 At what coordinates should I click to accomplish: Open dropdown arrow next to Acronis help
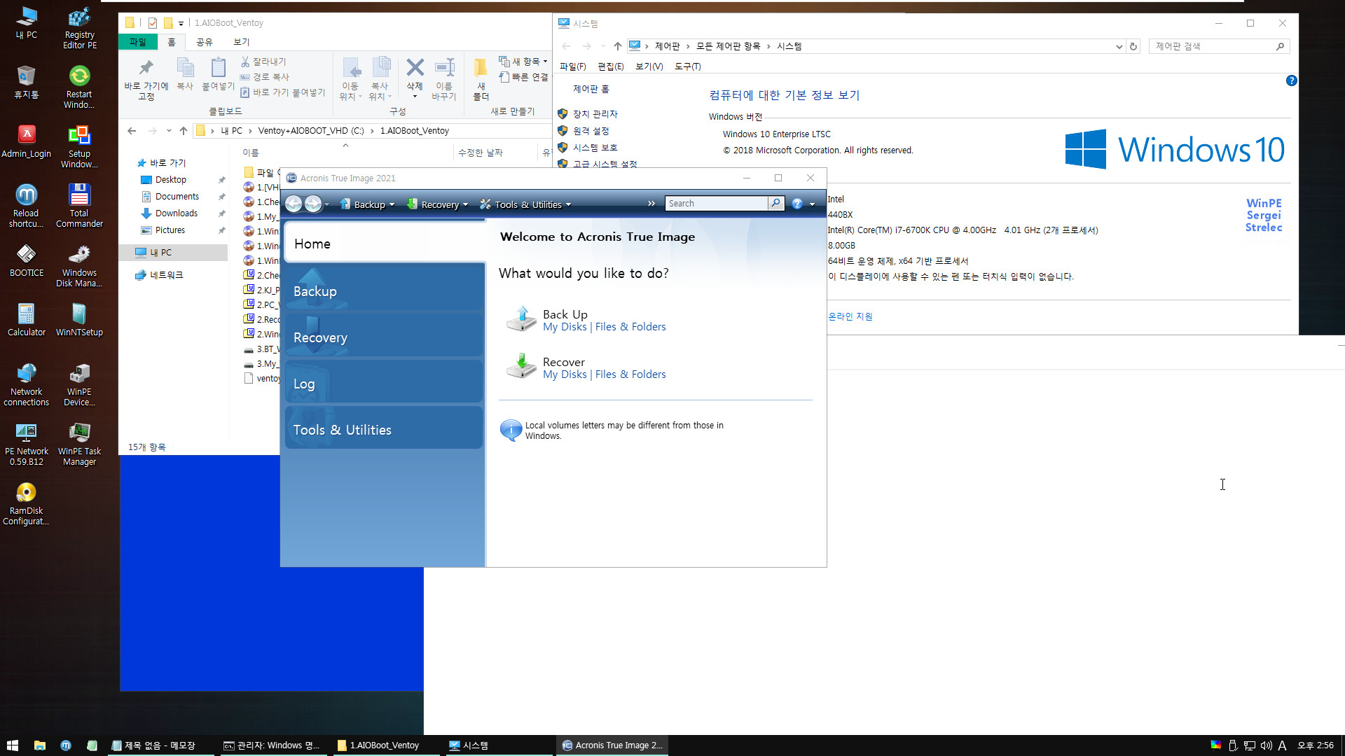[812, 204]
